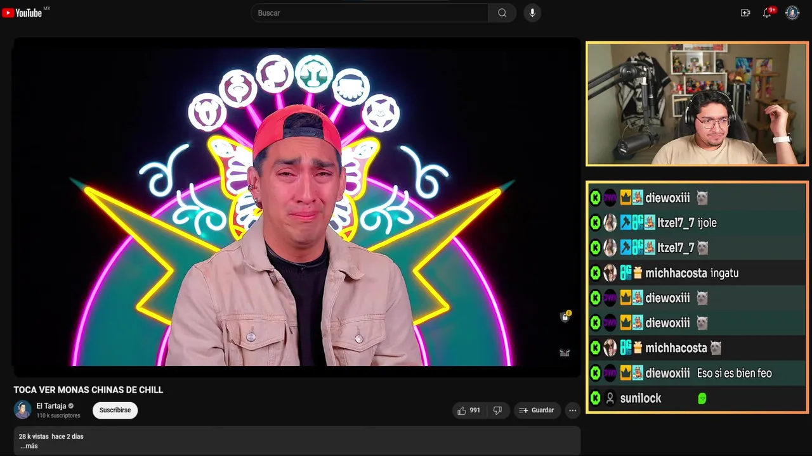Click michhacosta's avatar on the ingatu row
The width and height of the screenshot is (812, 456).
click(610, 273)
